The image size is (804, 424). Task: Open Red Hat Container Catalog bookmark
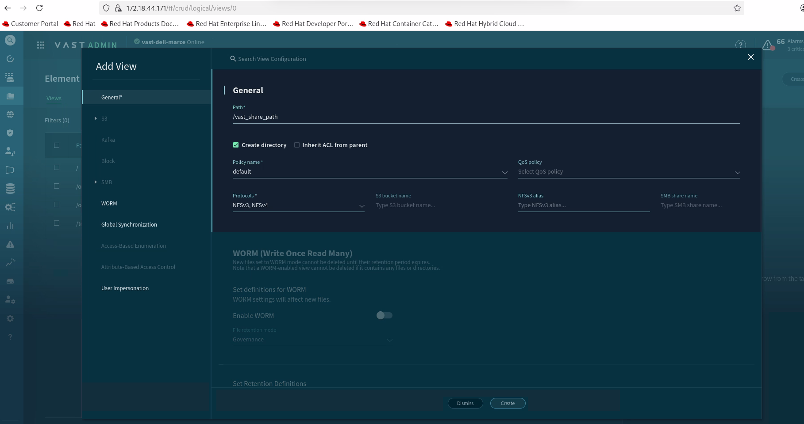(399, 24)
